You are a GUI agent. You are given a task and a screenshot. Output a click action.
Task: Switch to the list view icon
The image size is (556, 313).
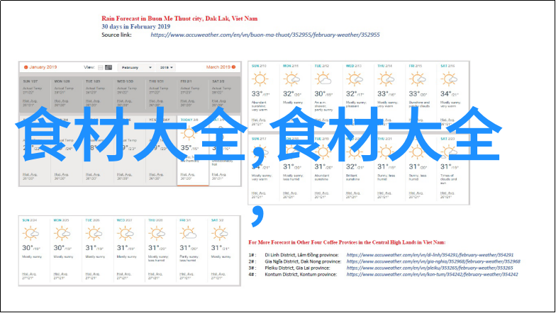(101, 67)
